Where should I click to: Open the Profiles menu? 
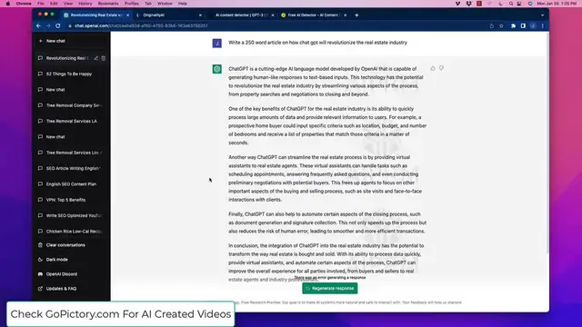131,4
